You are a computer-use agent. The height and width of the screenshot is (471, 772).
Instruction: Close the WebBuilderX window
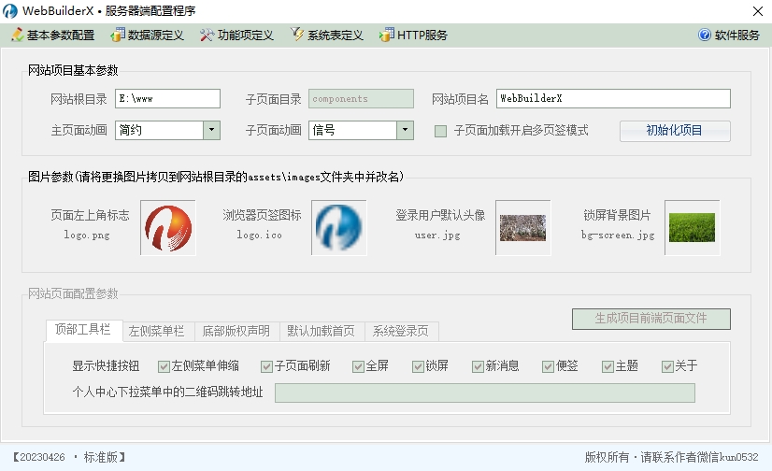(x=758, y=11)
